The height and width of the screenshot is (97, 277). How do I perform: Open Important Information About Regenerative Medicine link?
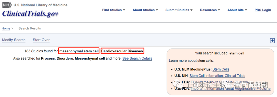[231, 89]
